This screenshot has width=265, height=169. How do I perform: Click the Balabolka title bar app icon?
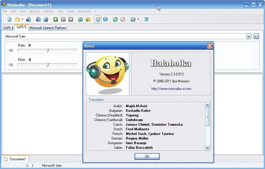pyautogui.click(x=4, y=5)
